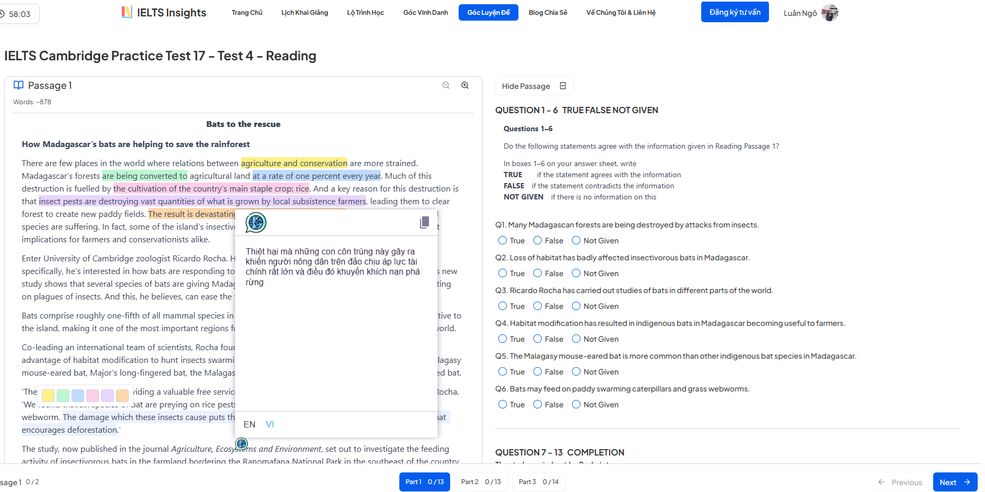The width and height of the screenshot is (985, 492).
Task: Switch translation language to EN
Action: [249, 424]
